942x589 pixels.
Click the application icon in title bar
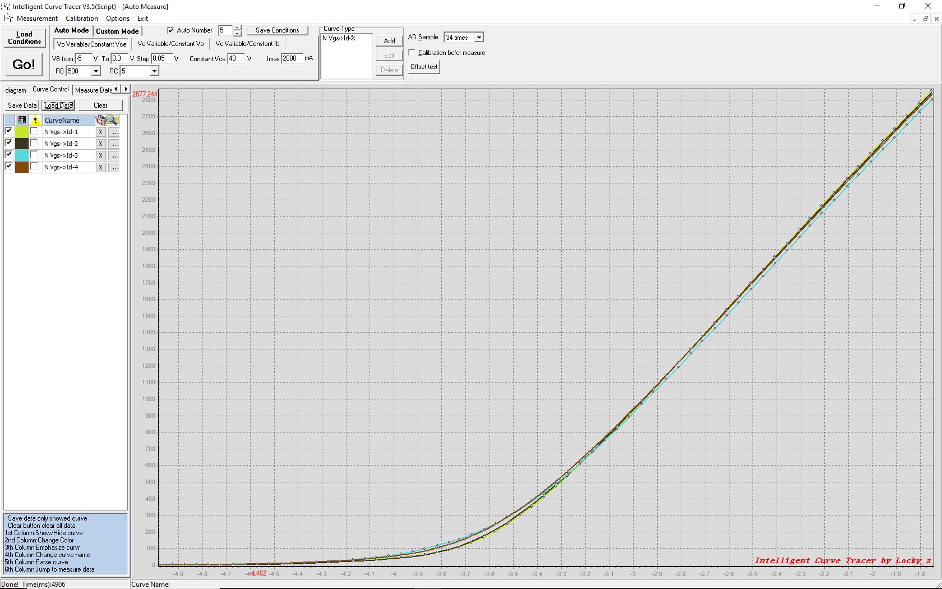[6, 6]
